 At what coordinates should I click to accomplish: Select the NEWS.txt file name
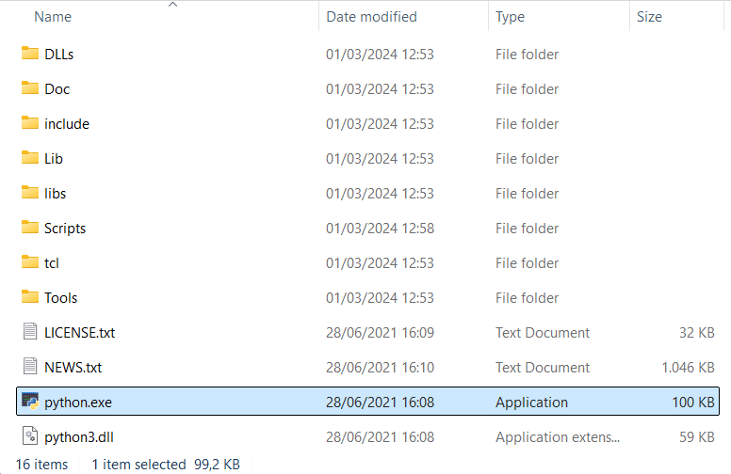pyautogui.click(x=73, y=368)
